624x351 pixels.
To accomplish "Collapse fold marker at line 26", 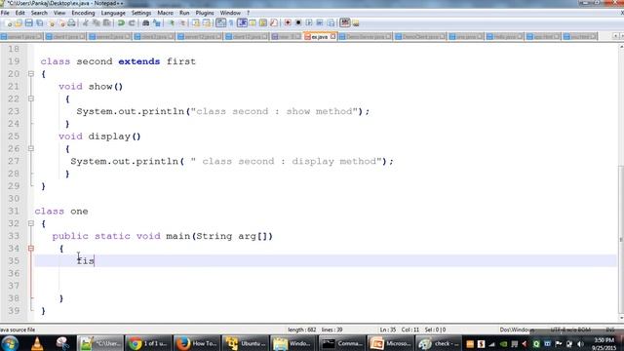I will click(31, 148).
